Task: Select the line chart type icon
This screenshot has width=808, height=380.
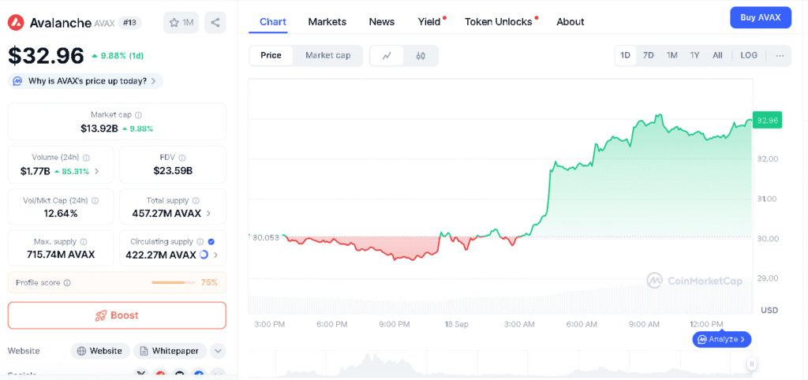Action: 387,56
